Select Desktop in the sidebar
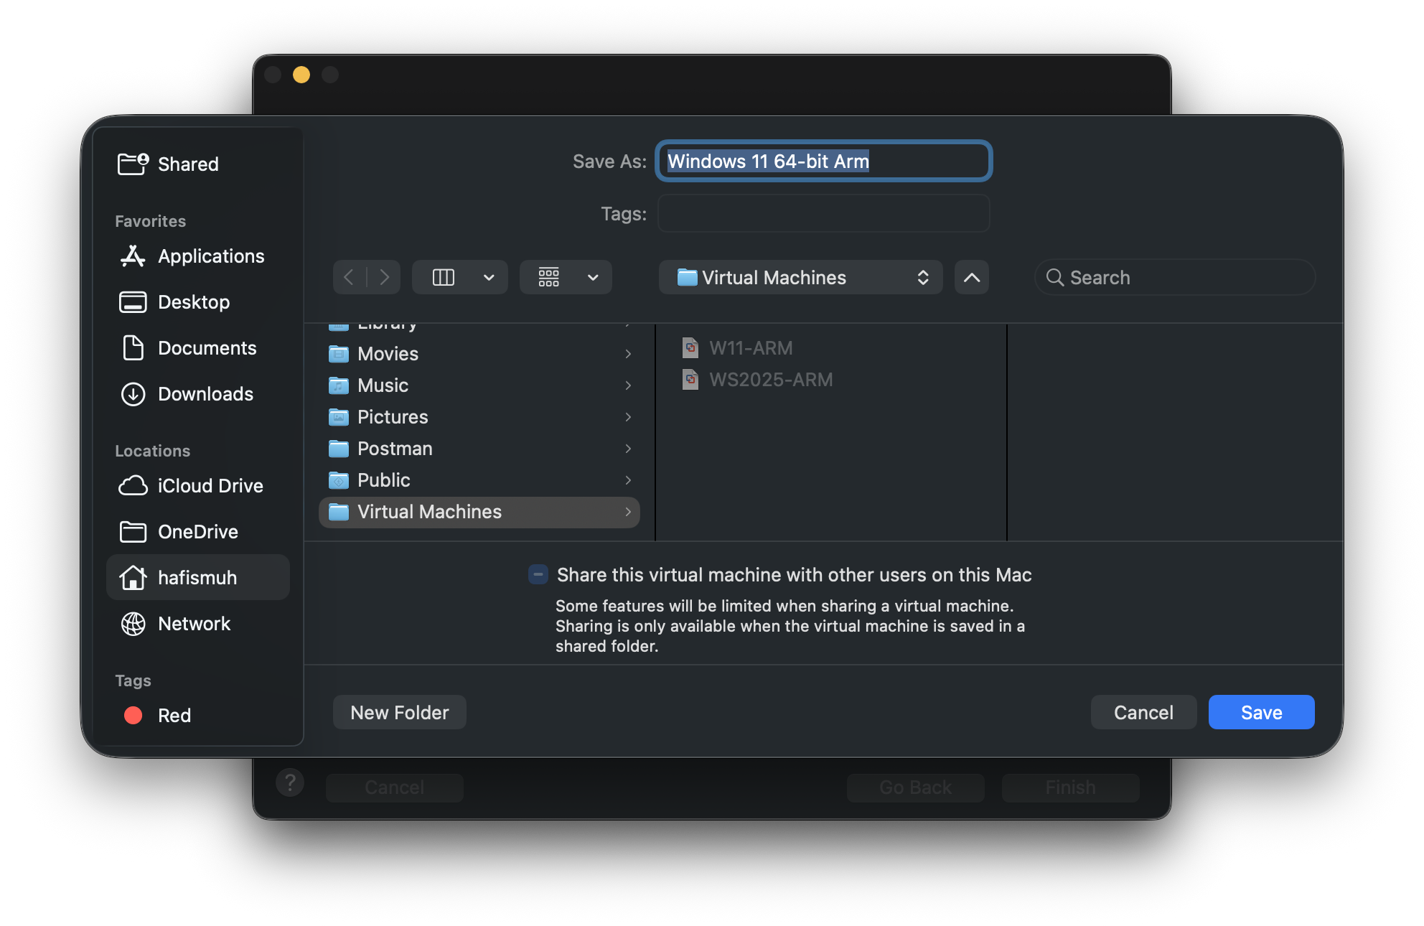Screen dimensions: 1424x926 point(193,302)
